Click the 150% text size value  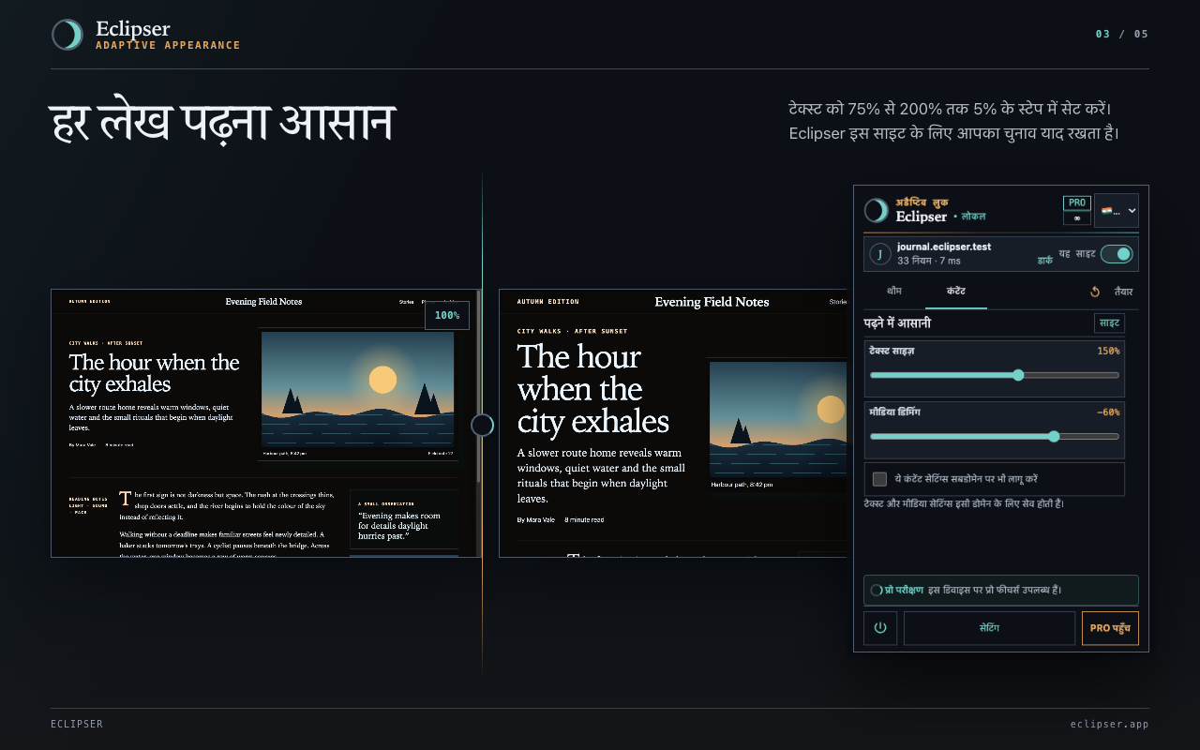[1108, 351]
